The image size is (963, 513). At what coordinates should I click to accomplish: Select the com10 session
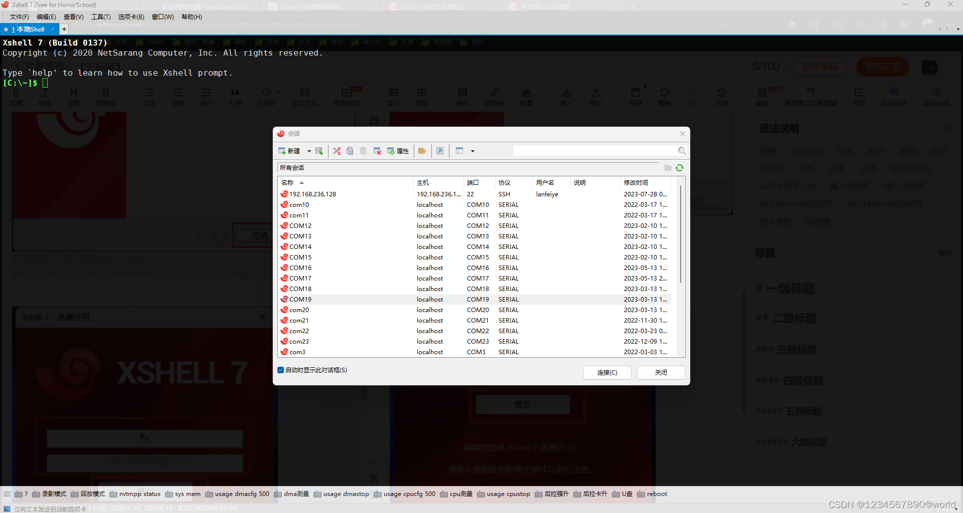click(474, 204)
